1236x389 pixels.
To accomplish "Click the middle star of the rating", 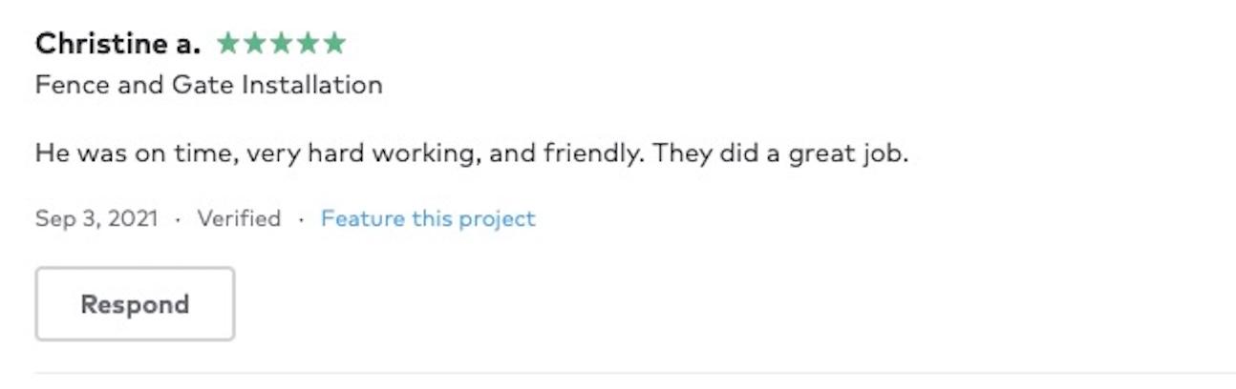I will pos(282,43).
